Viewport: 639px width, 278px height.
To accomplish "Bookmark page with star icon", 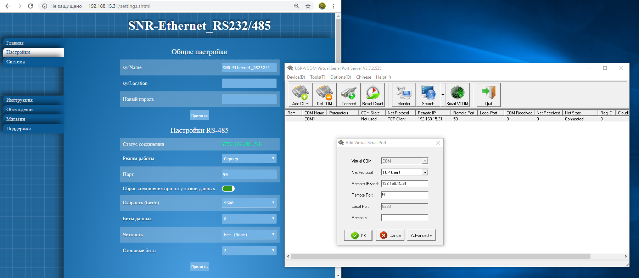I will coord(308,6).
